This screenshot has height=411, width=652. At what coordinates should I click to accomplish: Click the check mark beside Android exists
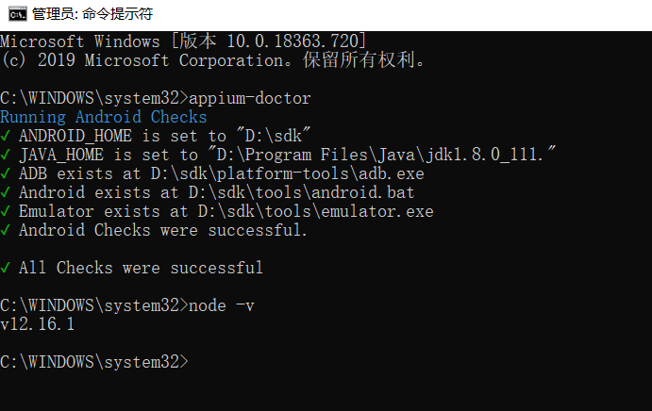[6, 193]
